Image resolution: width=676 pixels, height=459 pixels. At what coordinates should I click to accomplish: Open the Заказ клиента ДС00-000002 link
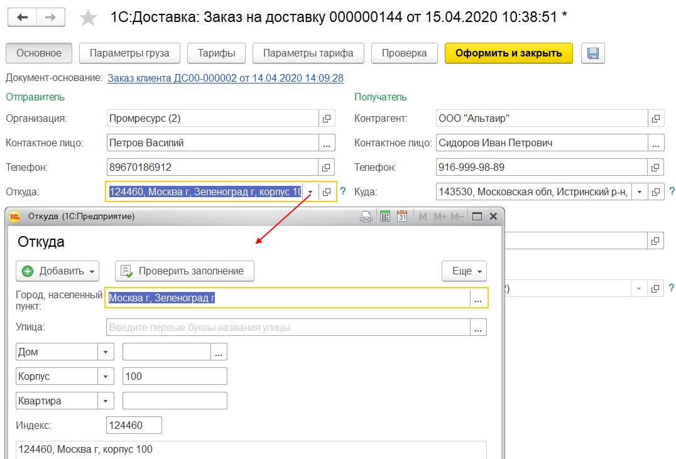[226, 78]
